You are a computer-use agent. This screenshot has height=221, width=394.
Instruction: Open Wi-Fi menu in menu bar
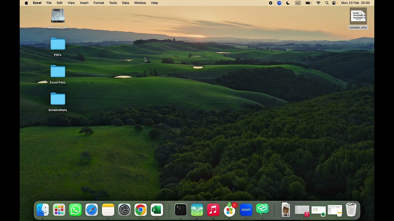[318, 3]
